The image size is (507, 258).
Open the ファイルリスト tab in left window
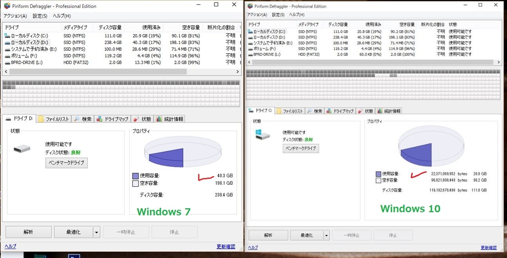[53, 119]
